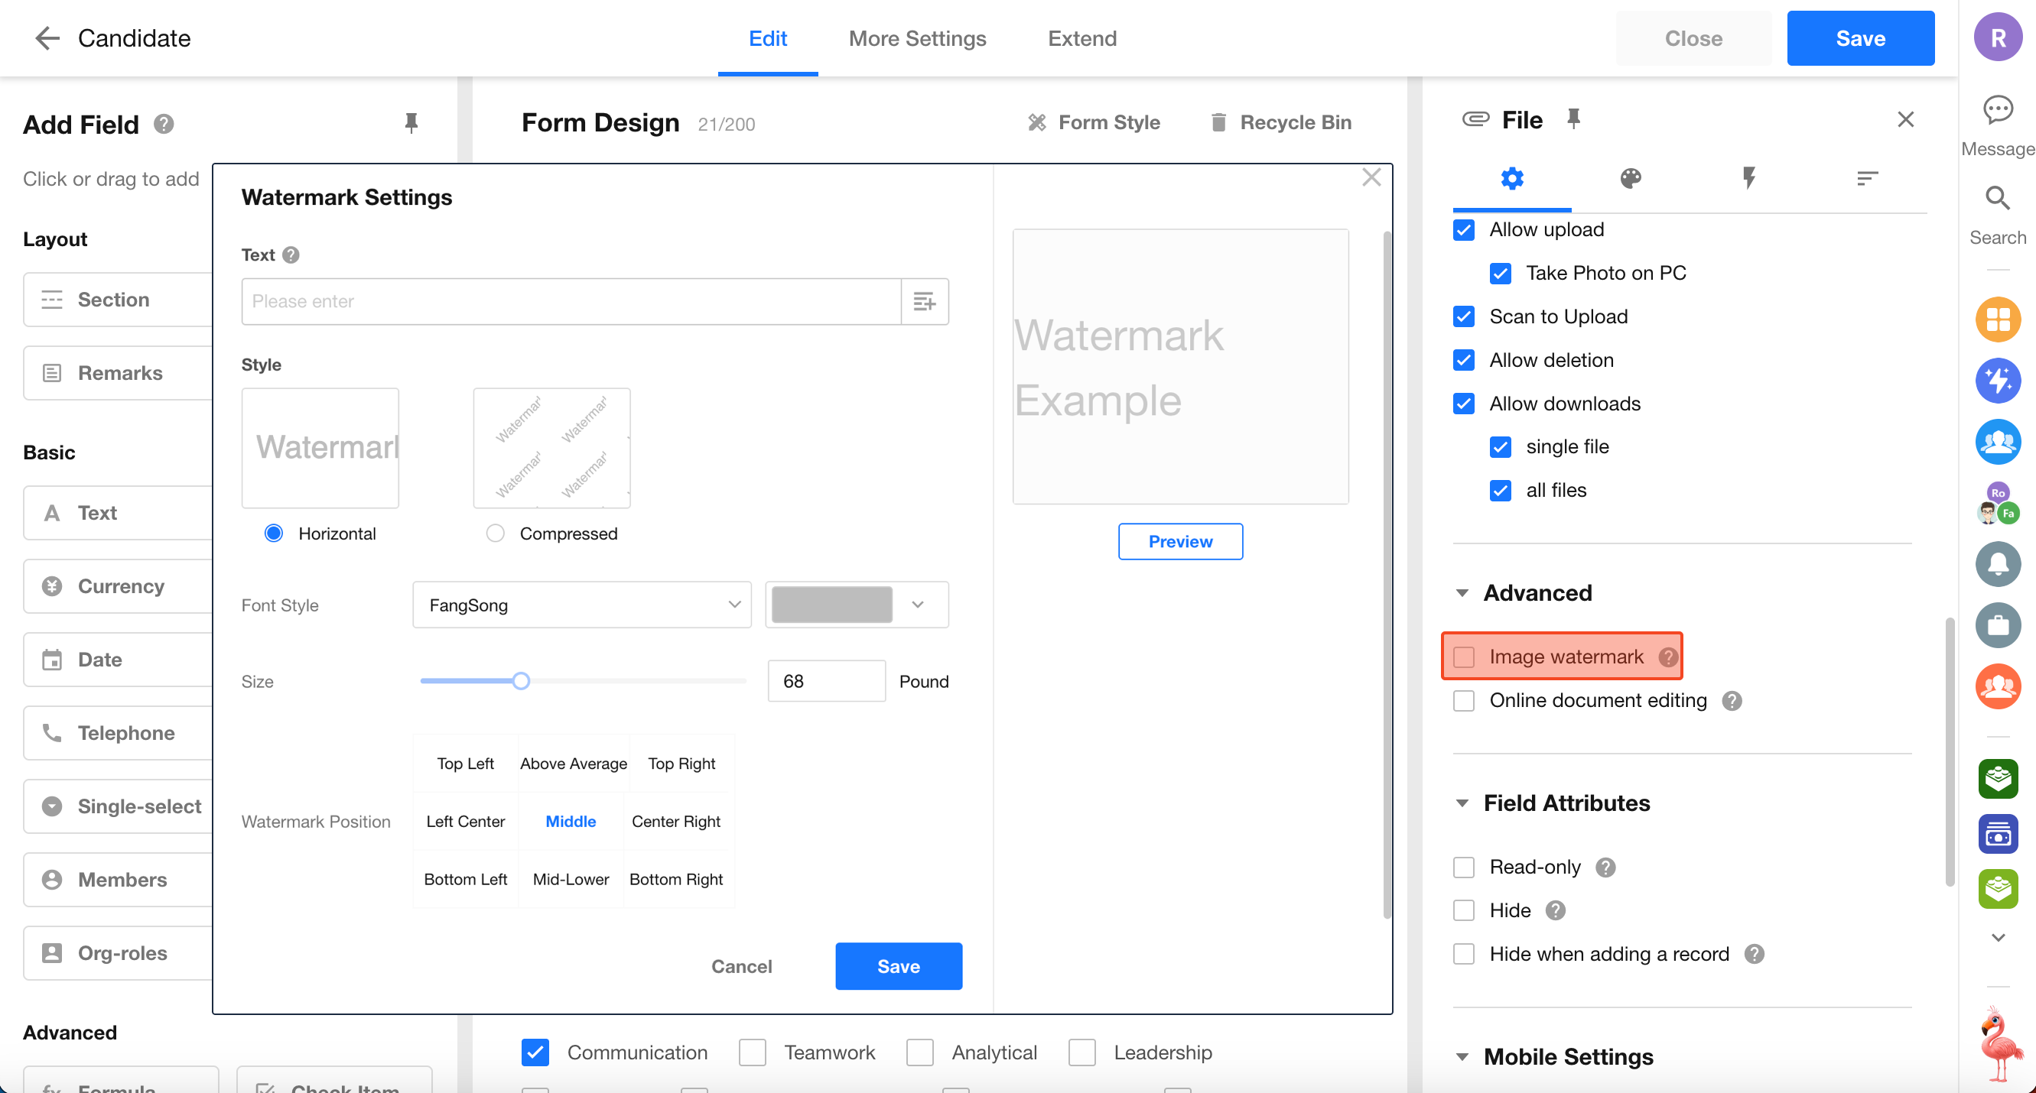Image resolution: width=2036 pixels, height=1093 pixels.
Task: Open the palette style tab in File panel
Action: (x=1630, y=179)
